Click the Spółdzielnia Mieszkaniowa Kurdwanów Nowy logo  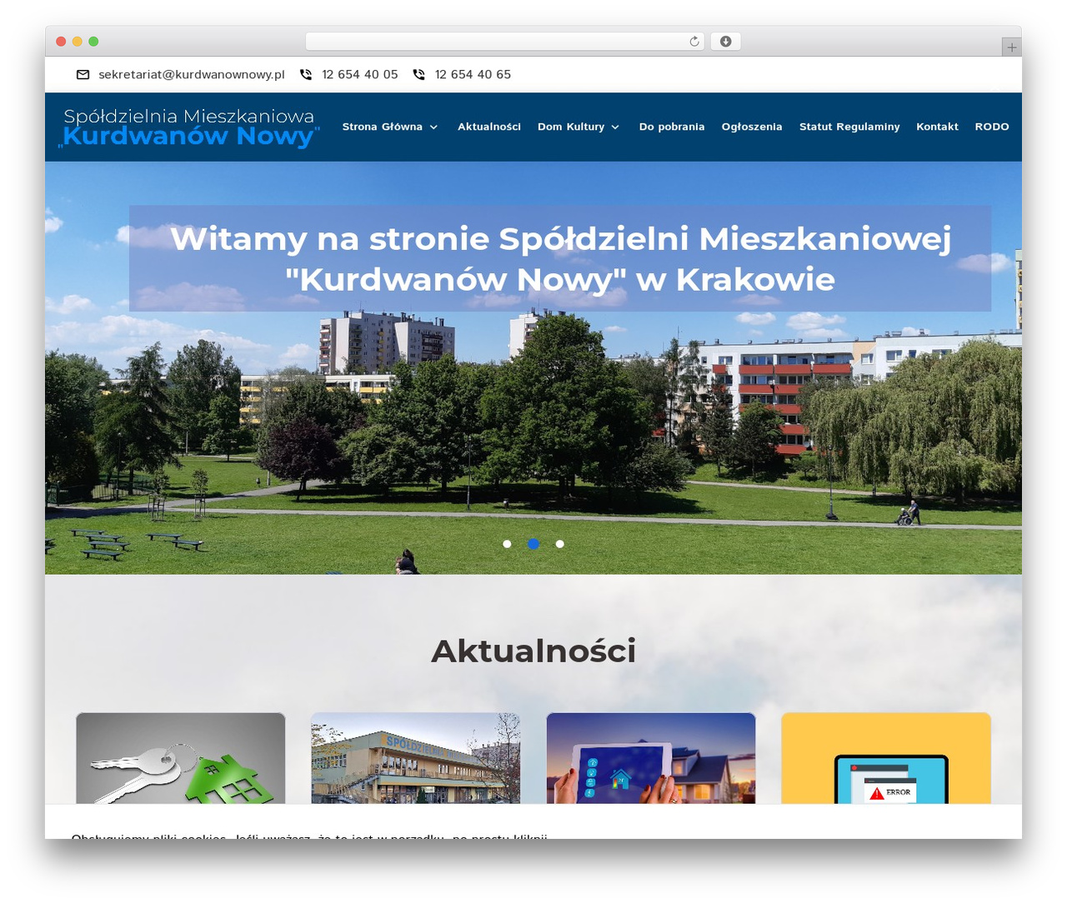click(x=190, y=127)
